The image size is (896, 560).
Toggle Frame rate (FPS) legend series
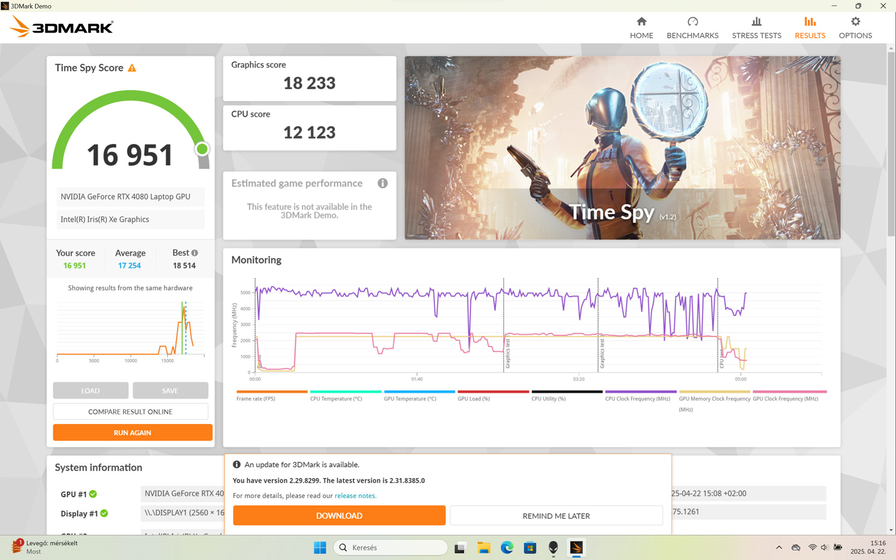(x=272, y=396)
